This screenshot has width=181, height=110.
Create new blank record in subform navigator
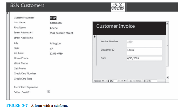[x=125, y=81]
